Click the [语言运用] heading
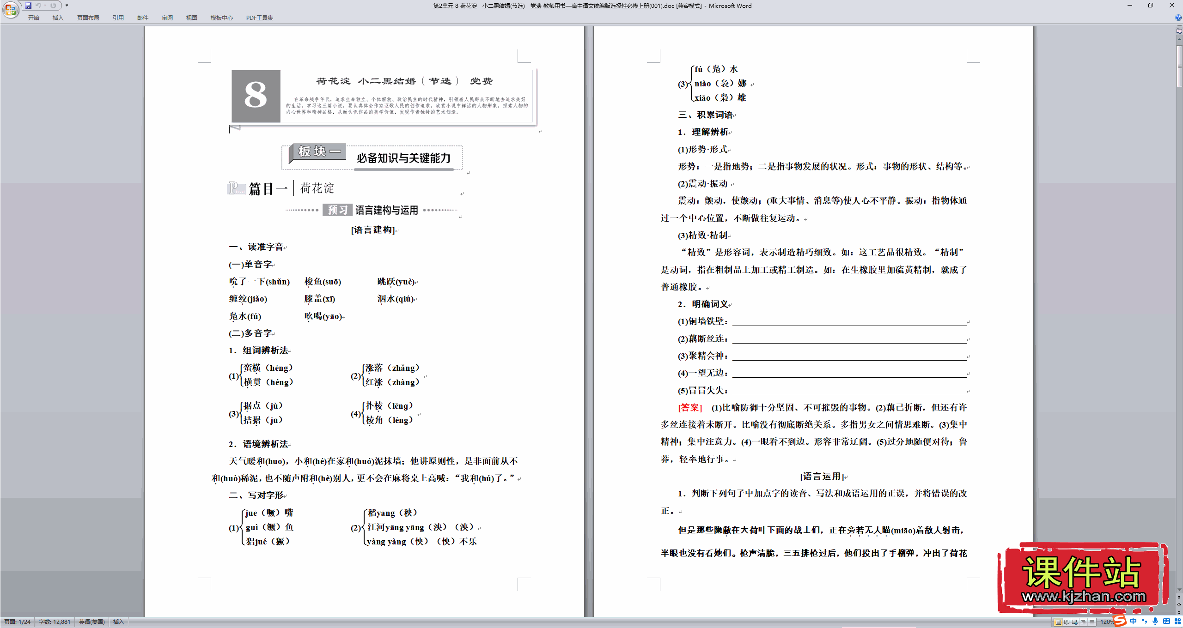1183x628 pixels. click(x=823, y=477)
